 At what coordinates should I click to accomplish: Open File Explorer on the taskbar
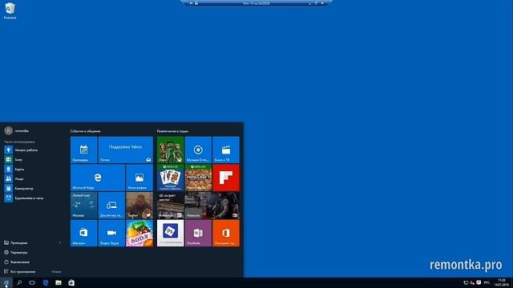click(59, 282)
